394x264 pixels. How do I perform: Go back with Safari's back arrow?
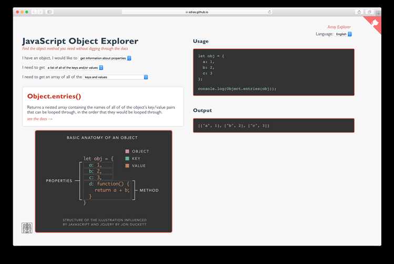coord(34,12)
